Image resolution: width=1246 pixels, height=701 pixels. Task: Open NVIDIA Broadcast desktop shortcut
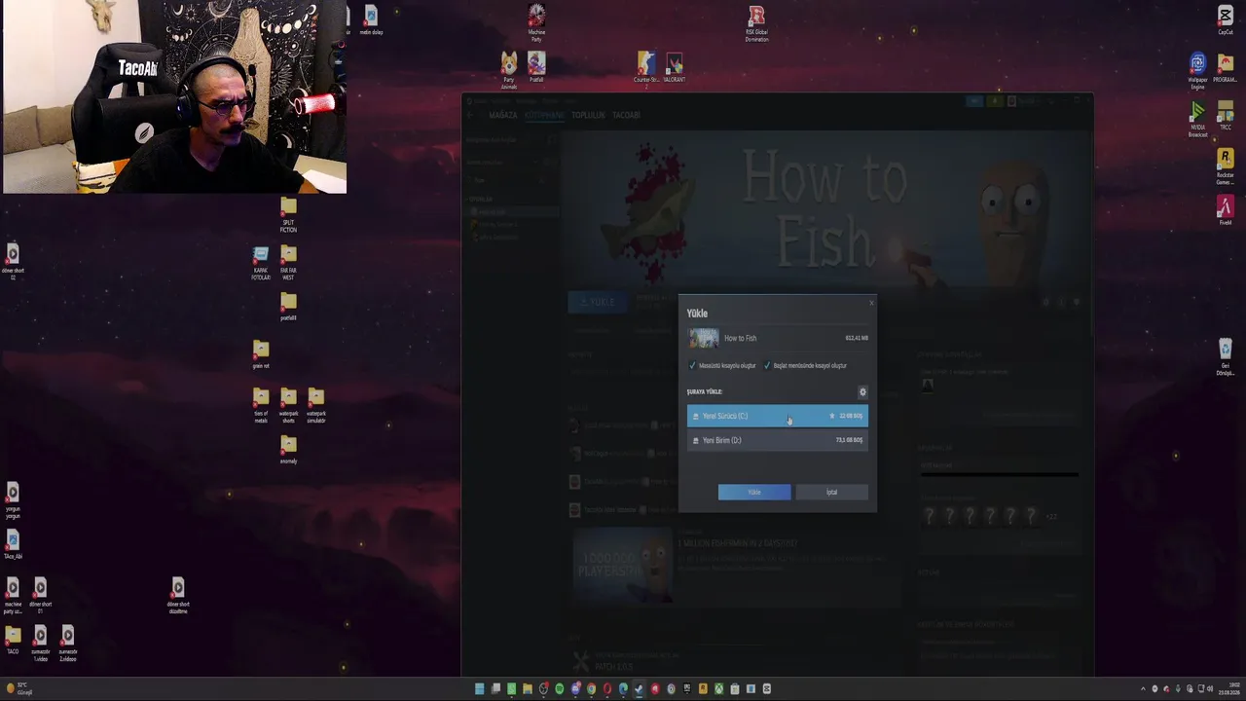coord(1198,120)
